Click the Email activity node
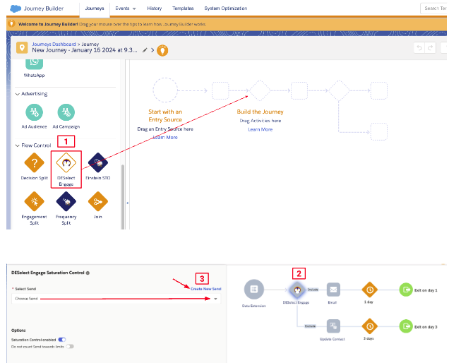This screenshot has height=363, width=461. [333, 290]
